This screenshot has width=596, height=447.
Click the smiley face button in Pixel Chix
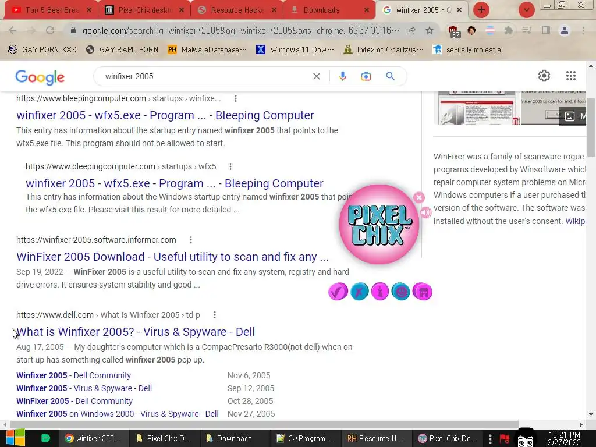400,292
